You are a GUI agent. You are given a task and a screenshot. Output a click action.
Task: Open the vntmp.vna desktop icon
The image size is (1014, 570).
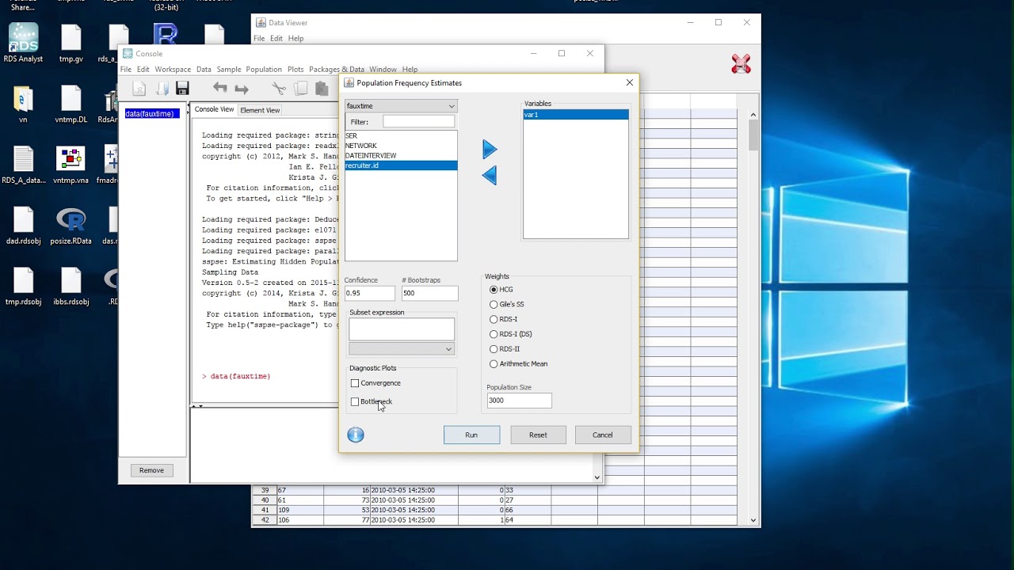(x=71, y=165)
